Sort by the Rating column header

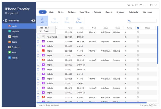tap(130, 28)
